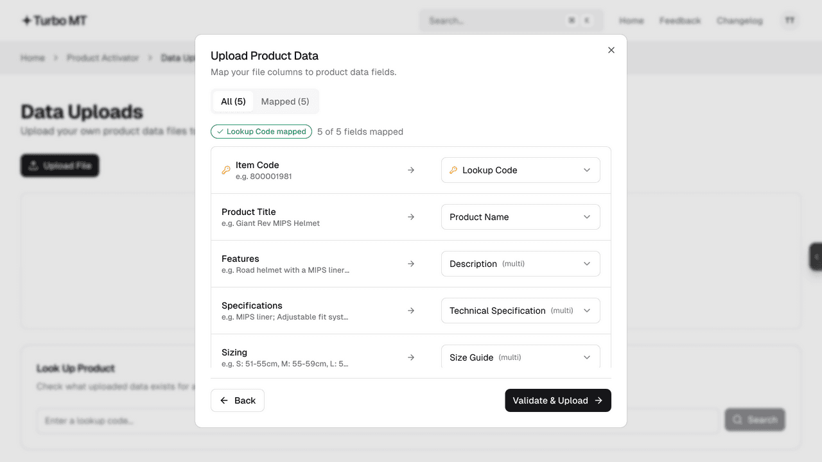Open the Lookup Code dropdown
This screenshot has width=822, height=462.
tap(521, 170)
